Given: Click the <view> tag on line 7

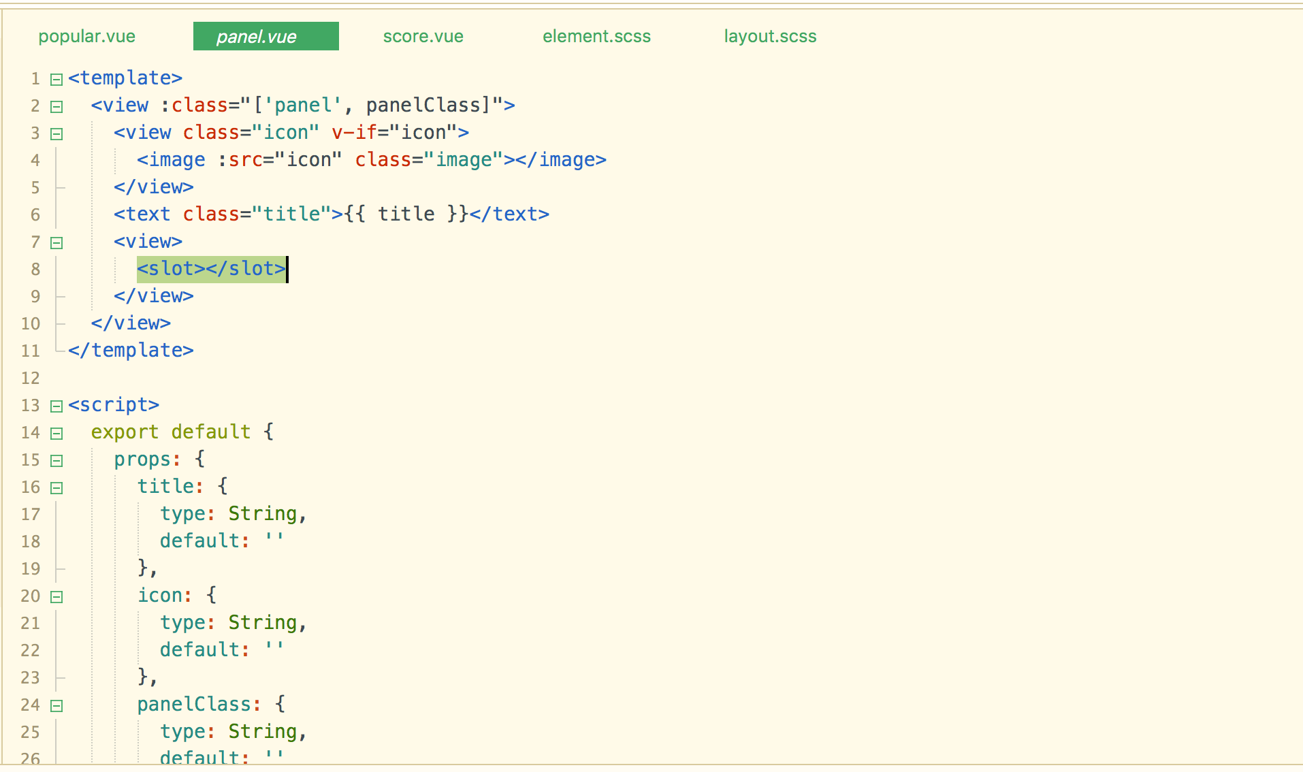Looking at the screenshot, I should (148, 242).
